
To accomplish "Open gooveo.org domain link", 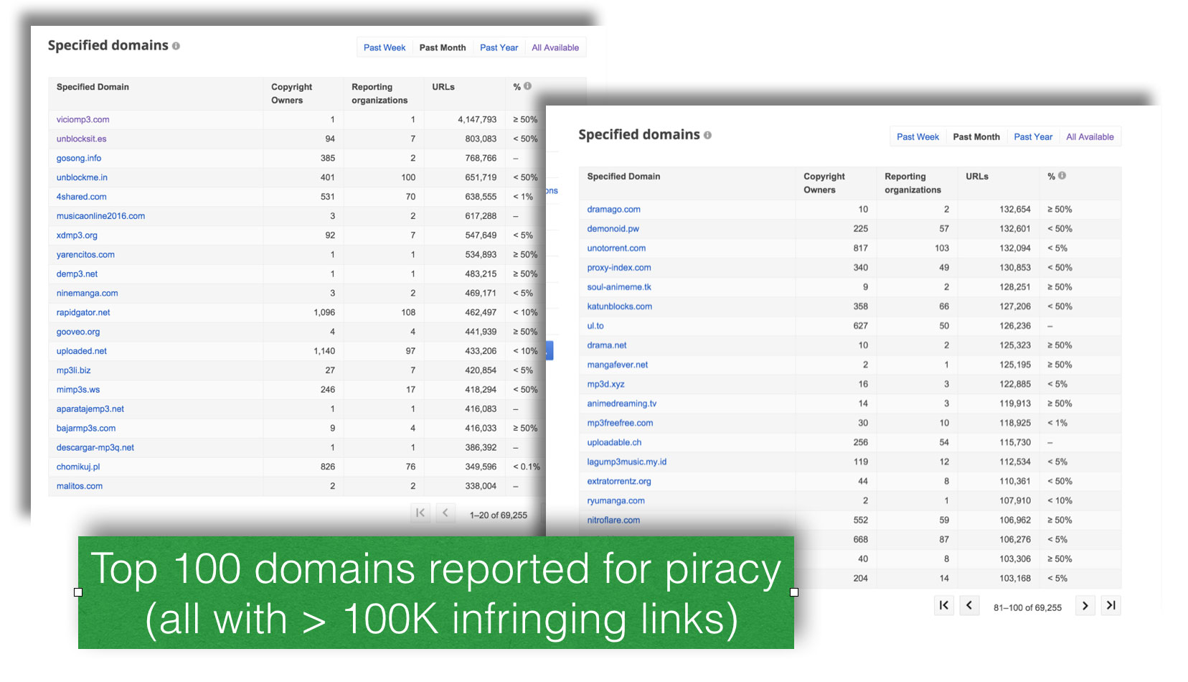I will (x=78, y=332).
